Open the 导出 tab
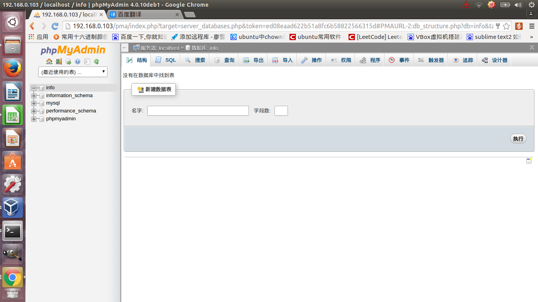This screenshot has height=302, width=538. click(x=253, y=60)
